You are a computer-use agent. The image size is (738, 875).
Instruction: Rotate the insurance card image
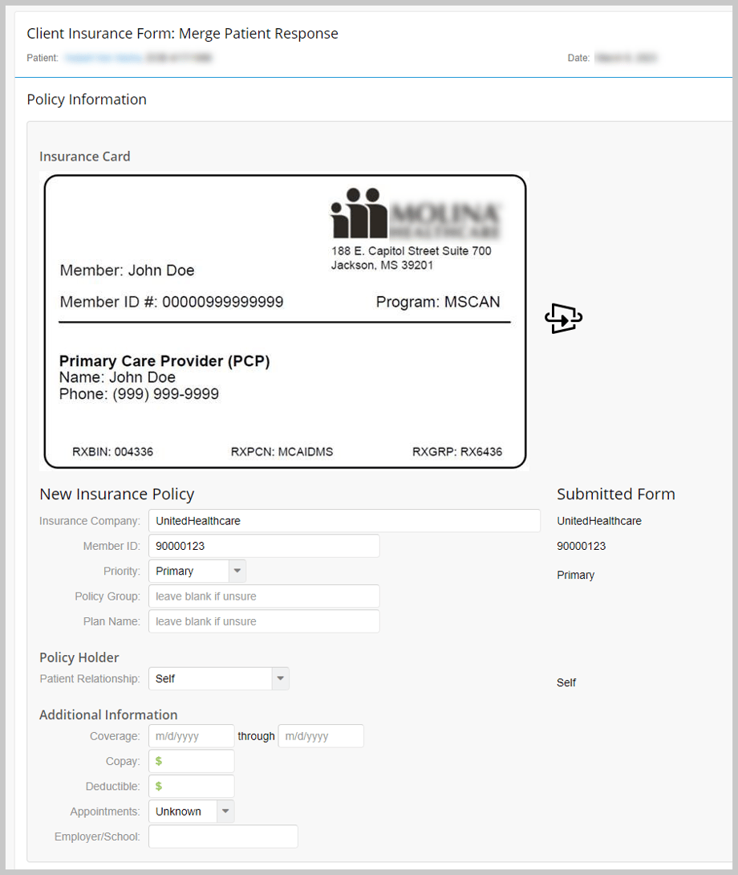pos(563,318)
